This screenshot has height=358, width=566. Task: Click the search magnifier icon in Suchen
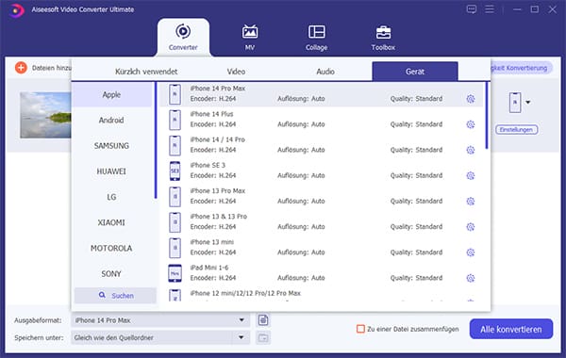click(102, 295)
